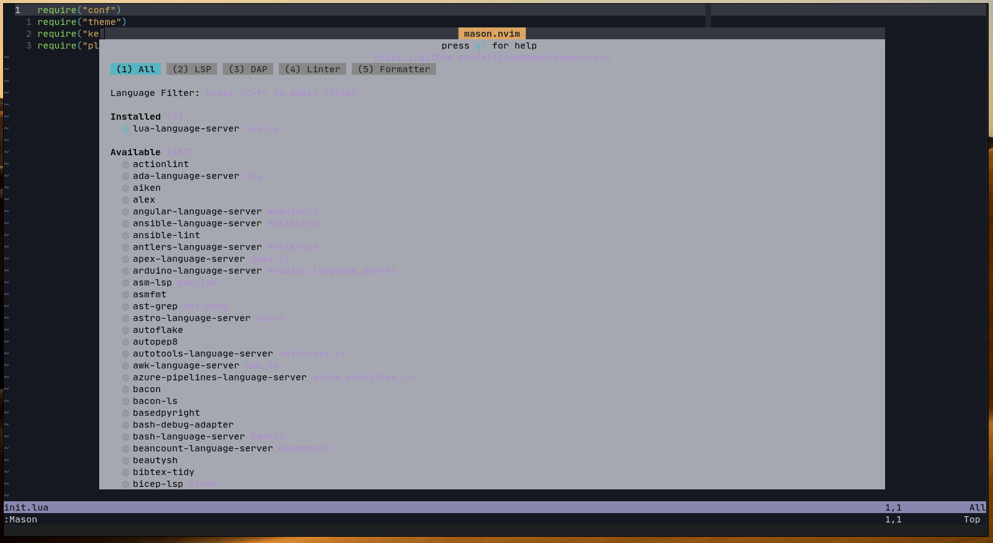Switch to the (4) Linter tab
The height and width of the screenshot is (543, 993).
point(312,69)
